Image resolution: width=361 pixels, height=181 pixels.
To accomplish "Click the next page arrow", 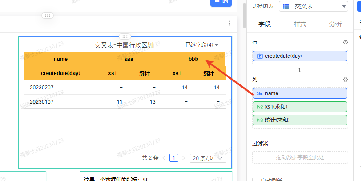I will click(x=184, y=158).
